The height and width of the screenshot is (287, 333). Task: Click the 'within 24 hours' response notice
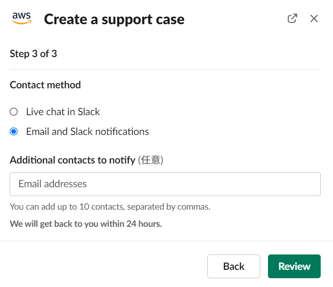point(86,224)
